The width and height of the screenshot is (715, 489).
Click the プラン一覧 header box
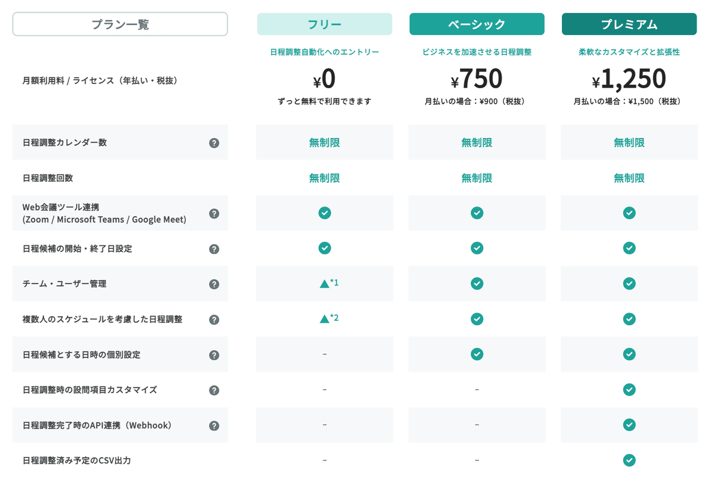click(120, 24)
